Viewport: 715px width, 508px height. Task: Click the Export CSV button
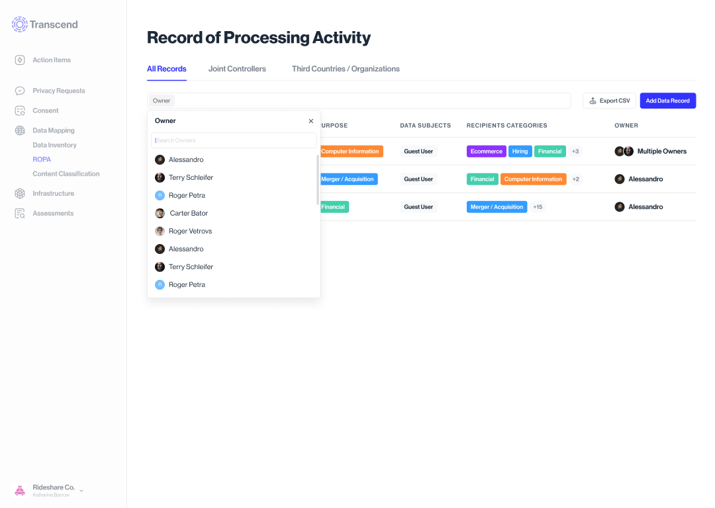[609, 101]
